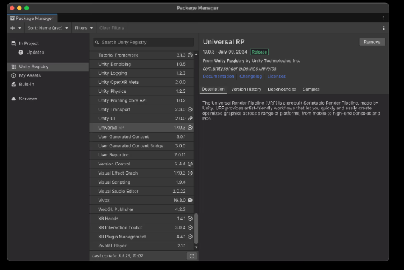
Task: Select the User Generated Content package
Action: 142,137
